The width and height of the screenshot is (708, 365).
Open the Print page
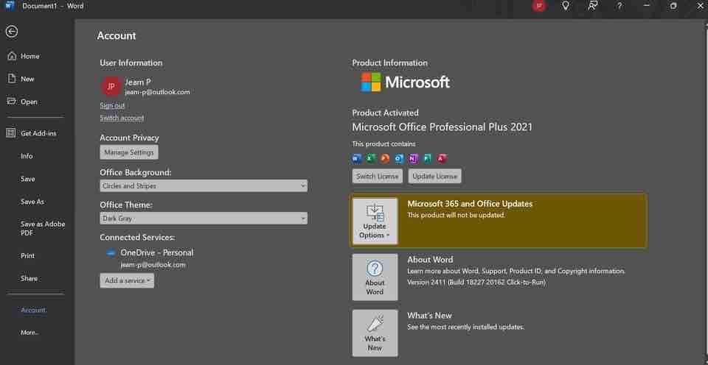[x=27, y=255]
